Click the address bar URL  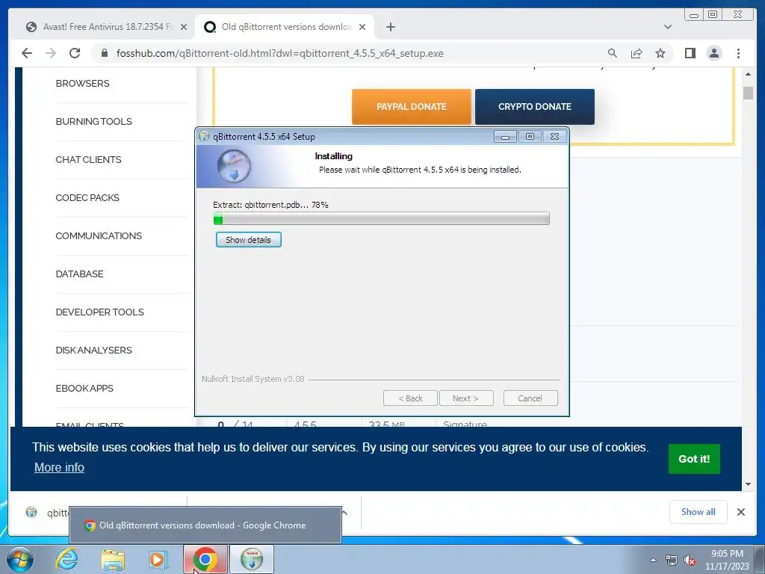279,53
